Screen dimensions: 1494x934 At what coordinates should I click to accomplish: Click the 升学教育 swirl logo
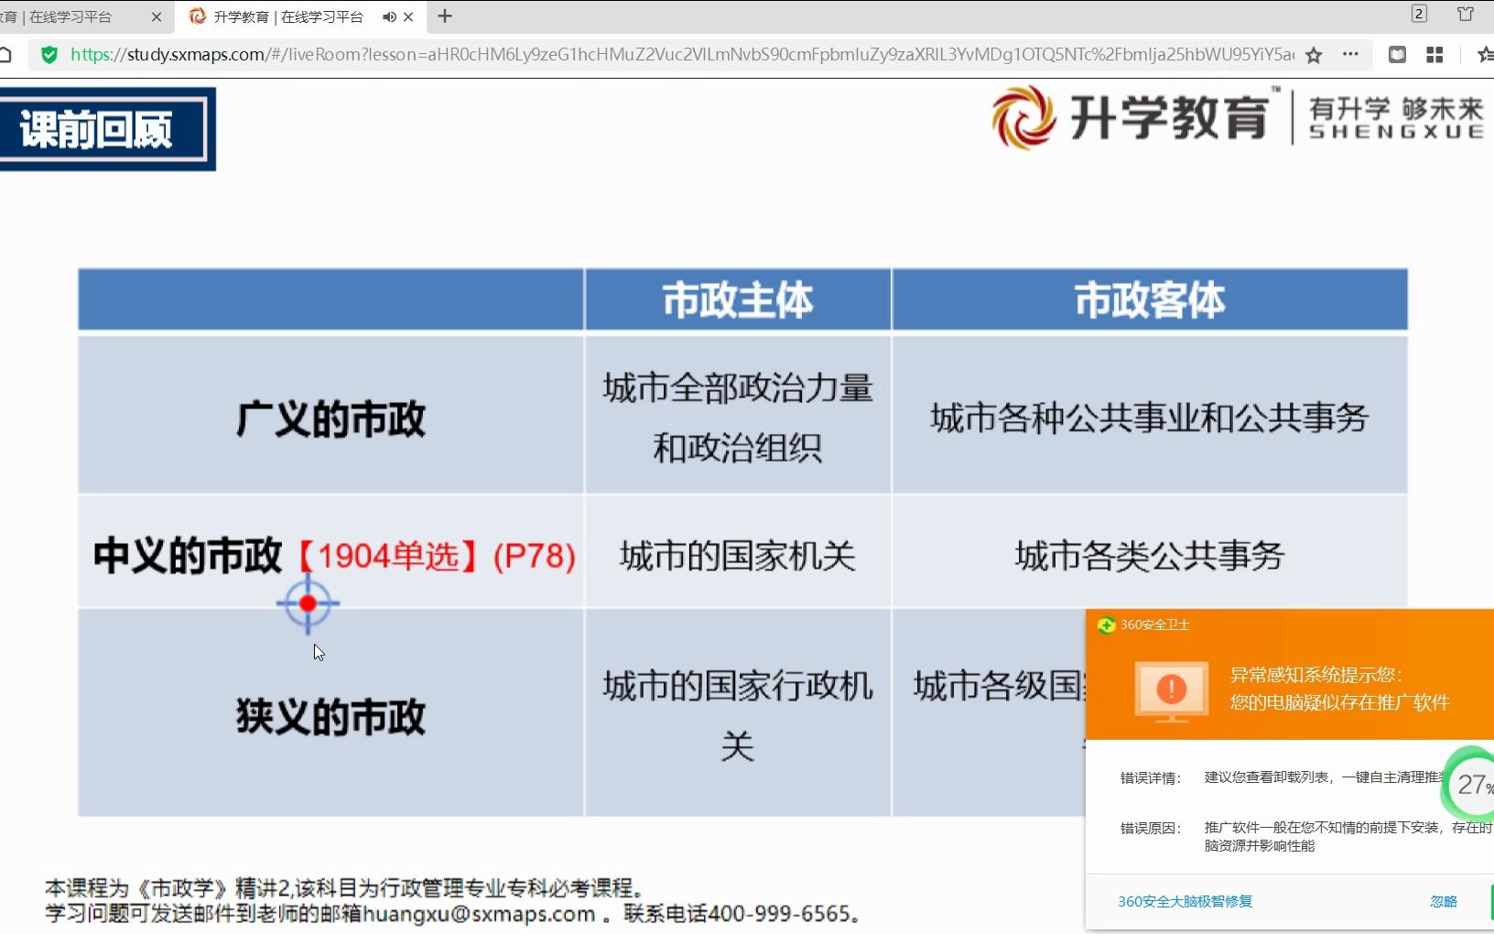1023,117
